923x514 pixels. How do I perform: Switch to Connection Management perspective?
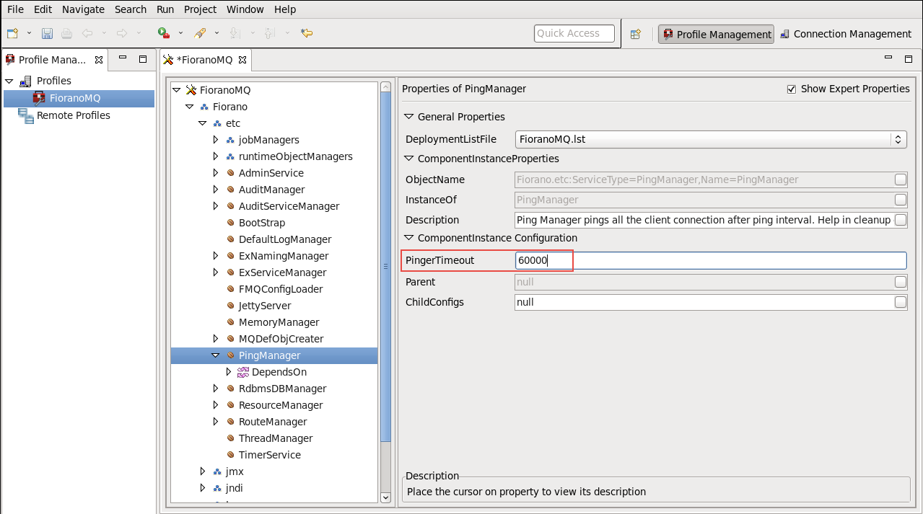coord(844,34)
